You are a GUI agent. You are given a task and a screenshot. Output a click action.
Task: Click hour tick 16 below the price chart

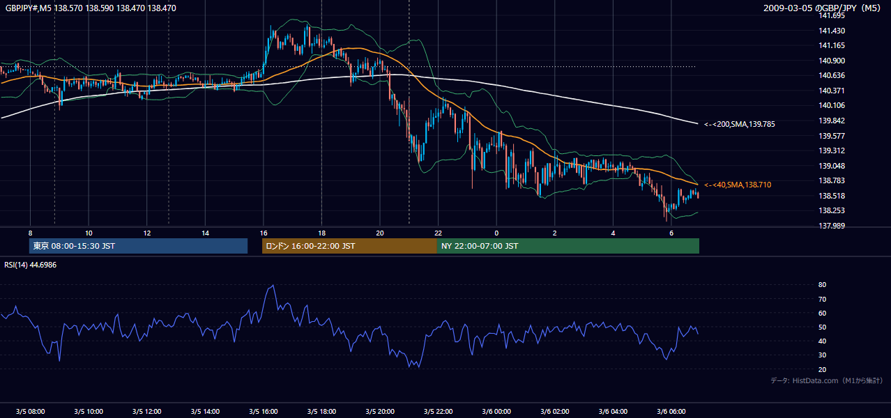264,233
